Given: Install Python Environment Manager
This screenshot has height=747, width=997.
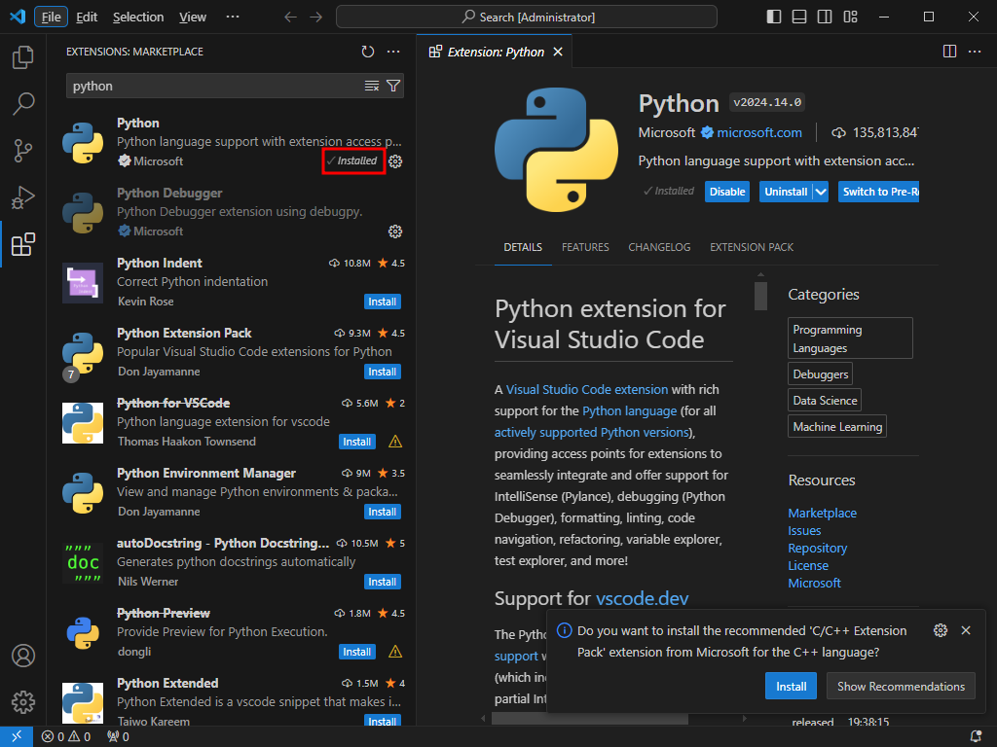Looking at the screenshot, I should click(382, 512).
